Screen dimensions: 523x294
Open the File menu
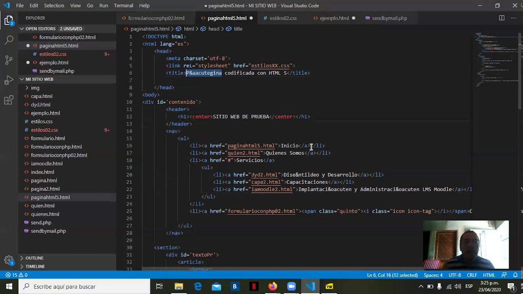[x=20, y=6]
